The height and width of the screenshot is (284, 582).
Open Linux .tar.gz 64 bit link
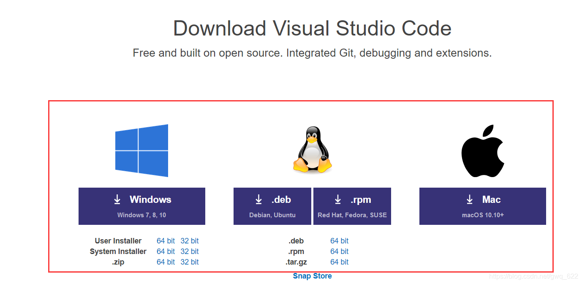[x=340, y=262]
